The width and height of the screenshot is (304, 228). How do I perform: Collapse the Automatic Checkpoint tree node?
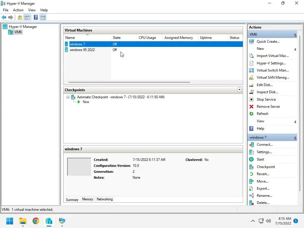(68, 97)
